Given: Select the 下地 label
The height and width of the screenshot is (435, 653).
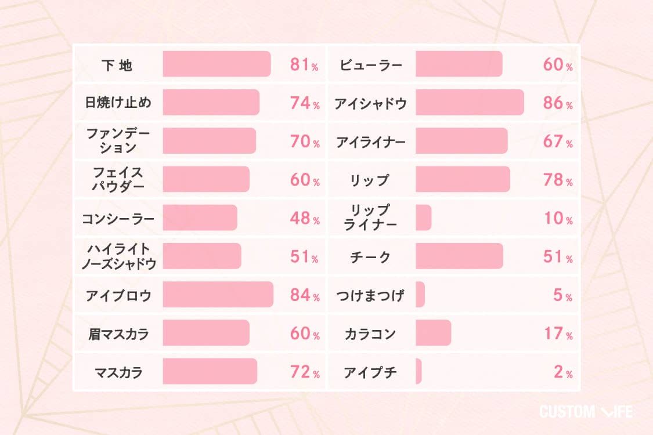Looking at the screenshot, I should click(117, 65).
